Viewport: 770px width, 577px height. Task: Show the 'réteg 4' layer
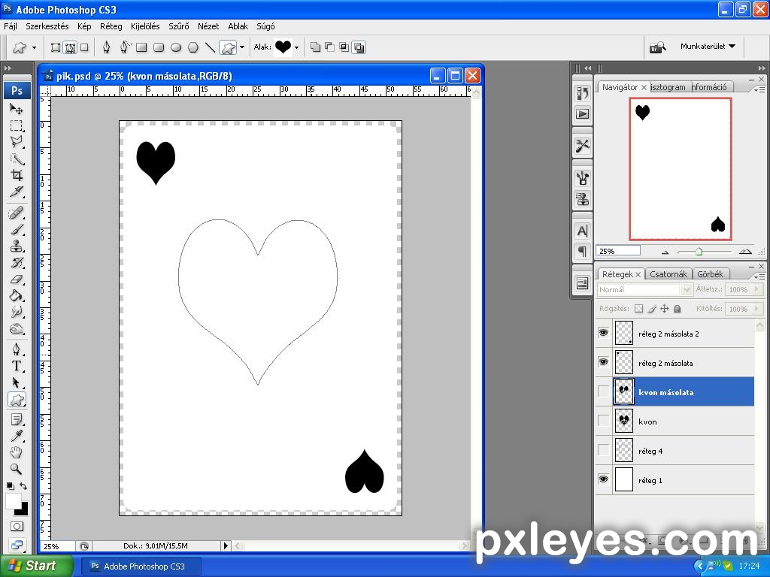604,450
